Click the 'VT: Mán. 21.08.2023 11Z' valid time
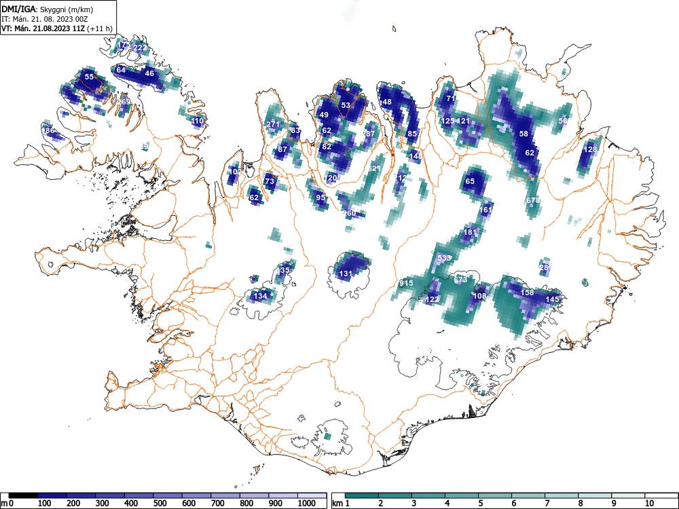 pos(43,29)
